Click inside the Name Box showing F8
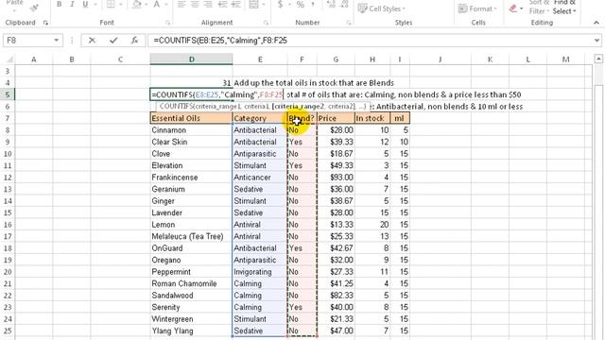605x340 pixels. click(27, 40)
